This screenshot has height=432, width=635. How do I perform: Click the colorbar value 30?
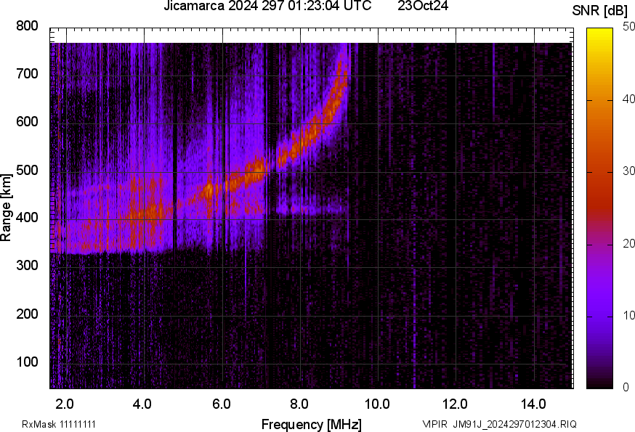pyautogui.click(x=628, y=171)
